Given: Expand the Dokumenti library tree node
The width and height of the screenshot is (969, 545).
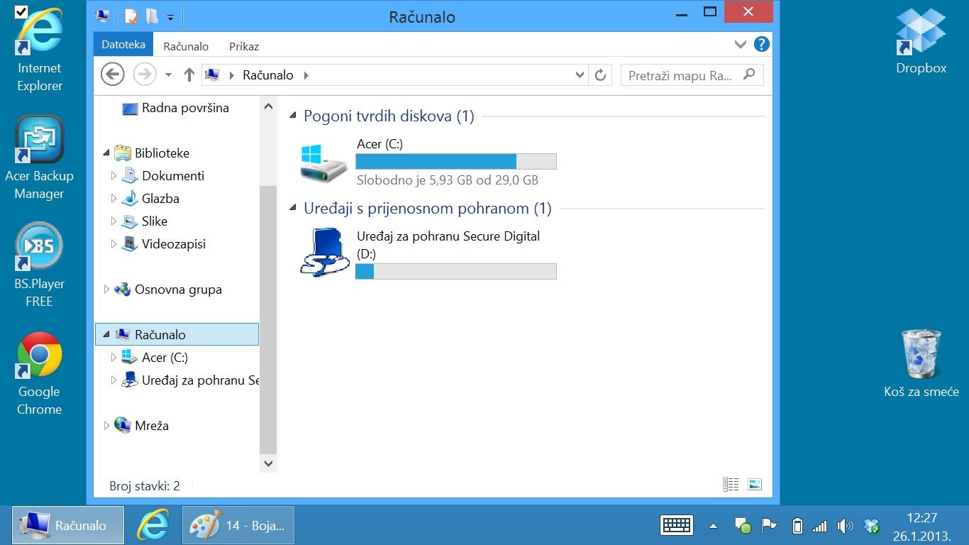Looking at the screenshot, I should 113,175.
